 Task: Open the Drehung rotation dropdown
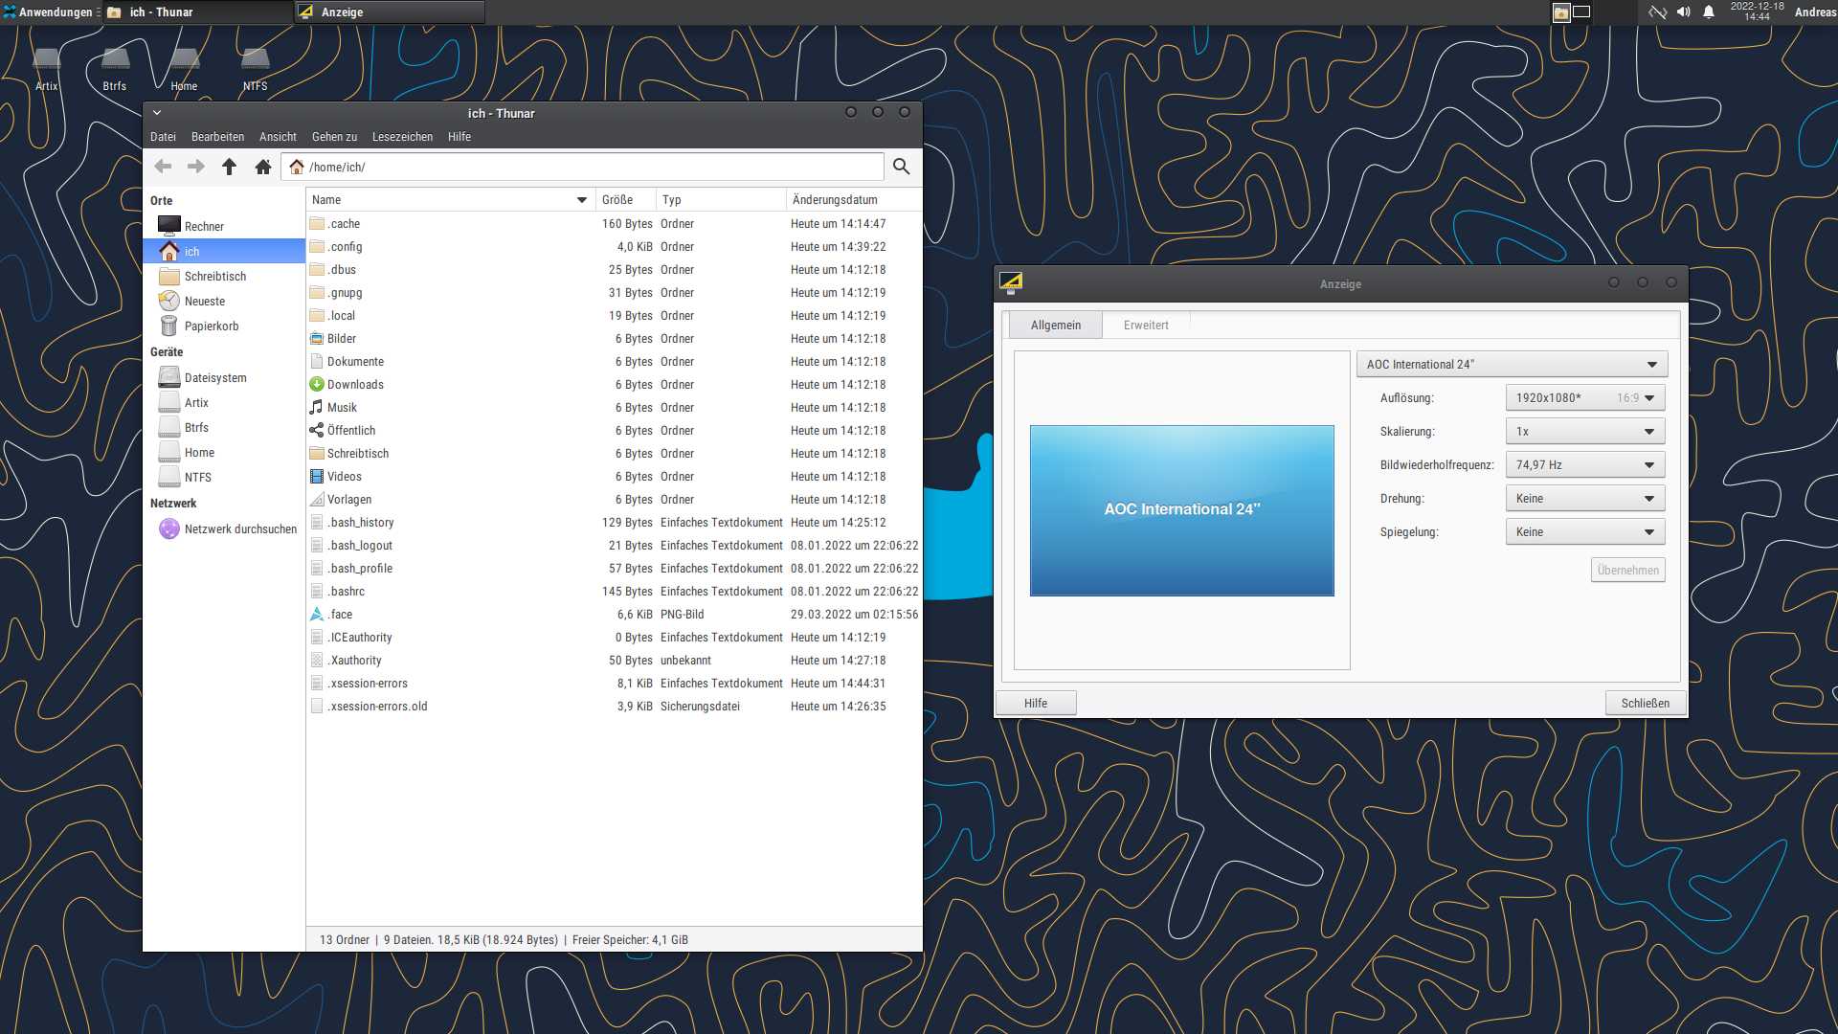[1584, 499]
